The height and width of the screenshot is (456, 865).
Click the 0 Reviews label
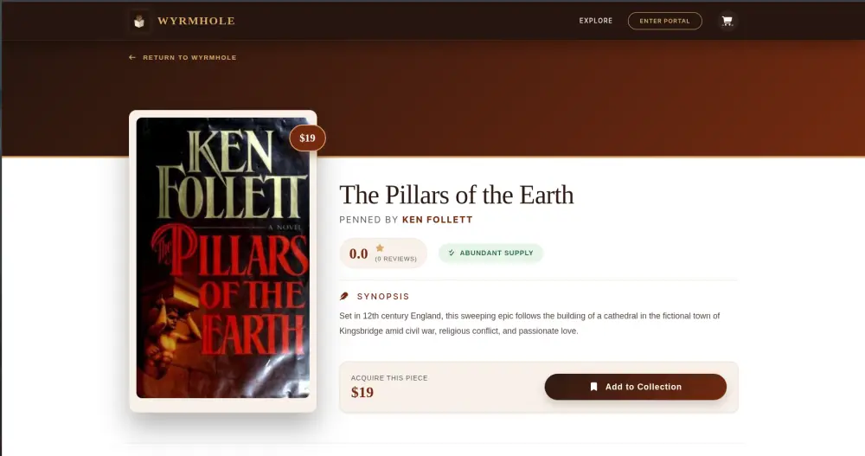(396, 259)
